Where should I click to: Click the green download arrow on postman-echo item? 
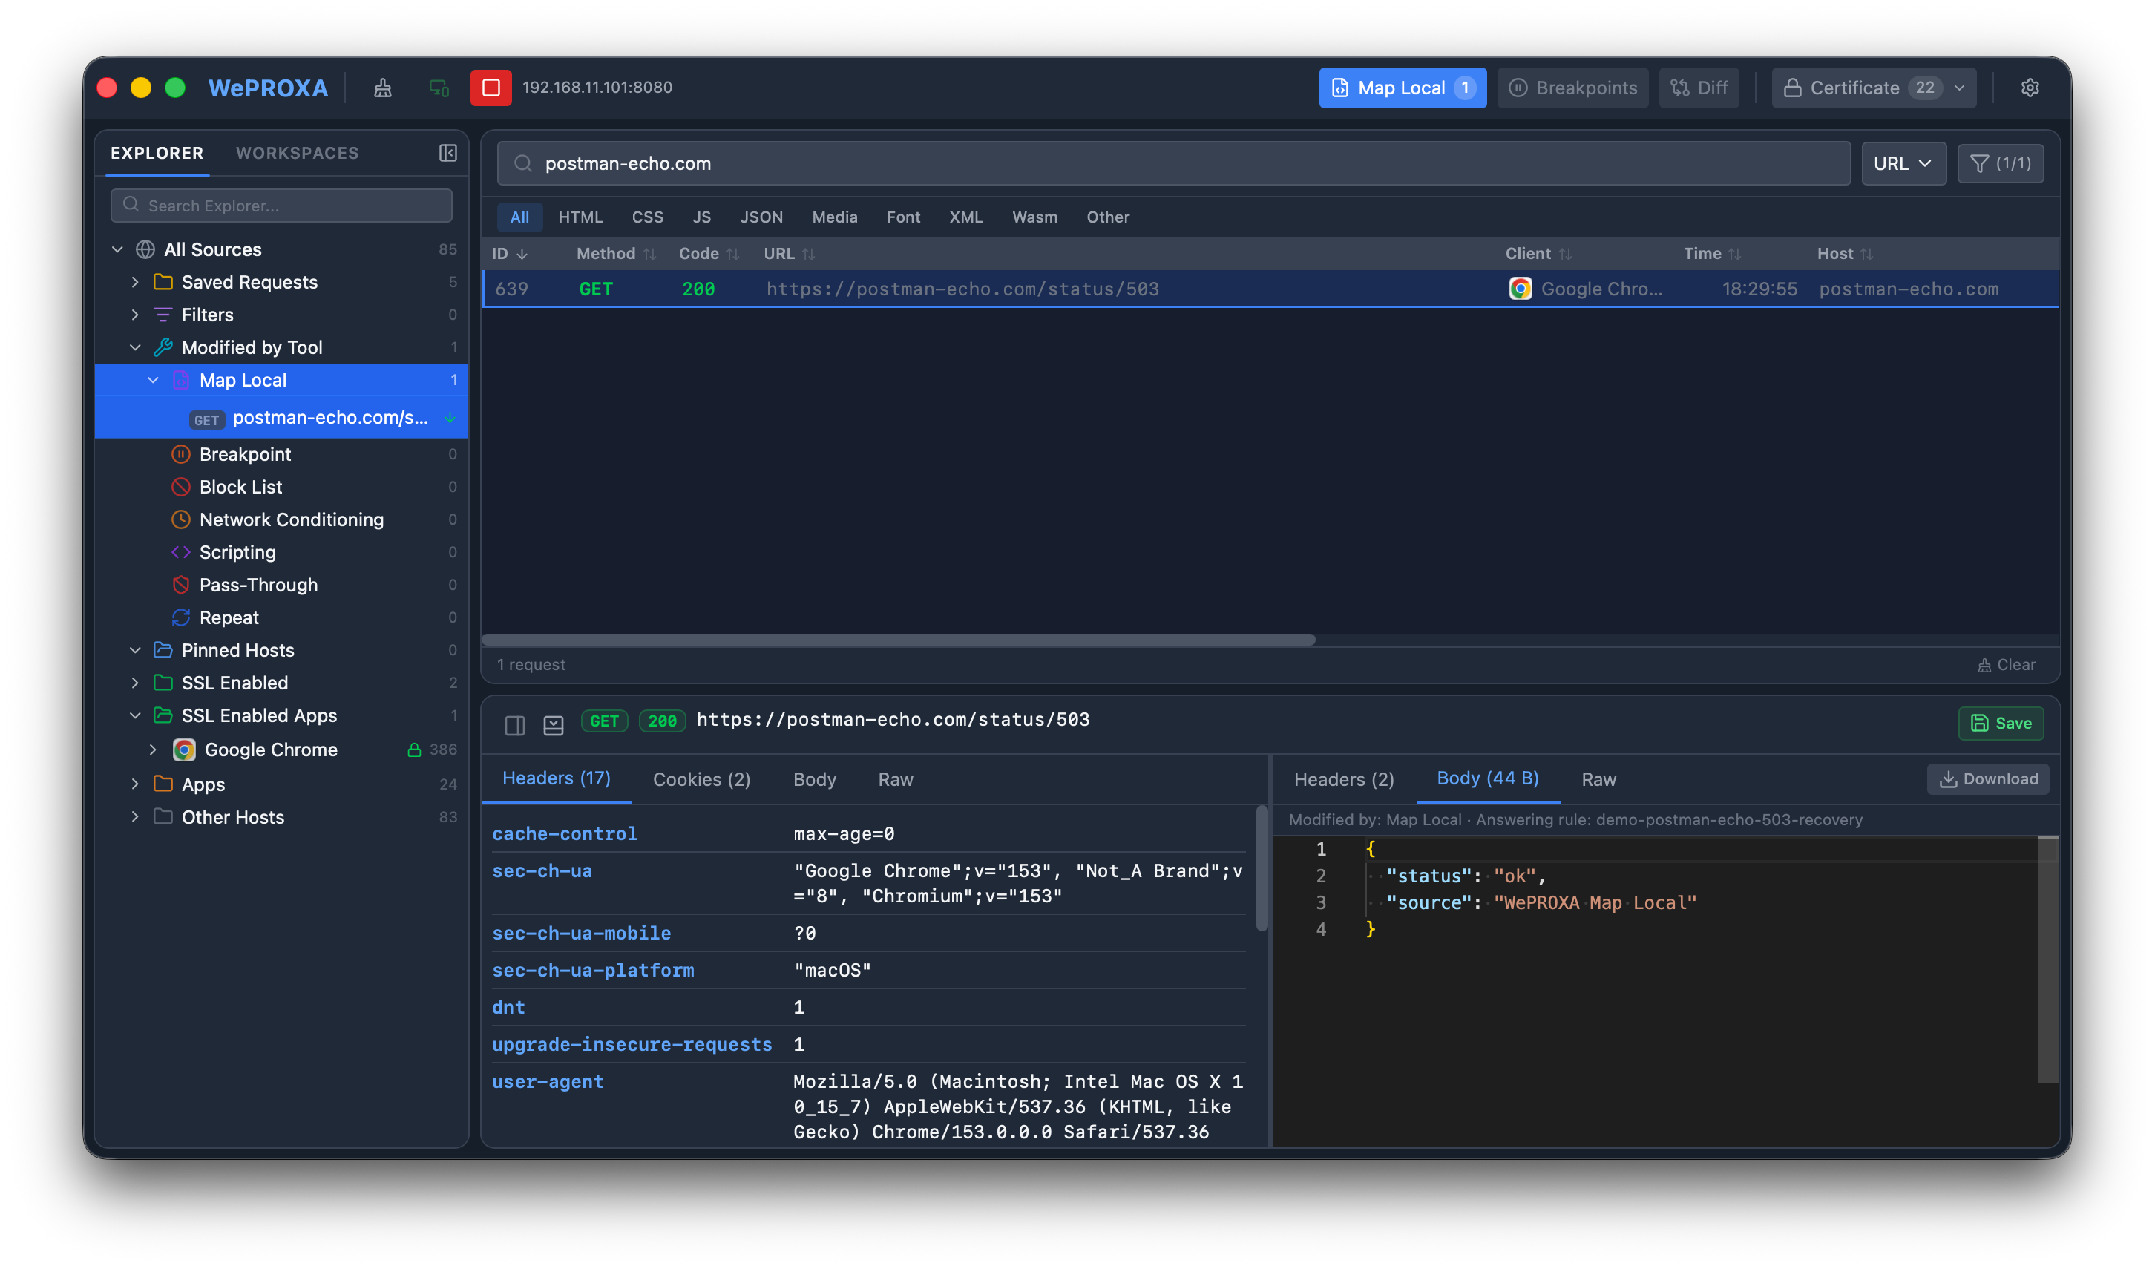coord(450,417)
